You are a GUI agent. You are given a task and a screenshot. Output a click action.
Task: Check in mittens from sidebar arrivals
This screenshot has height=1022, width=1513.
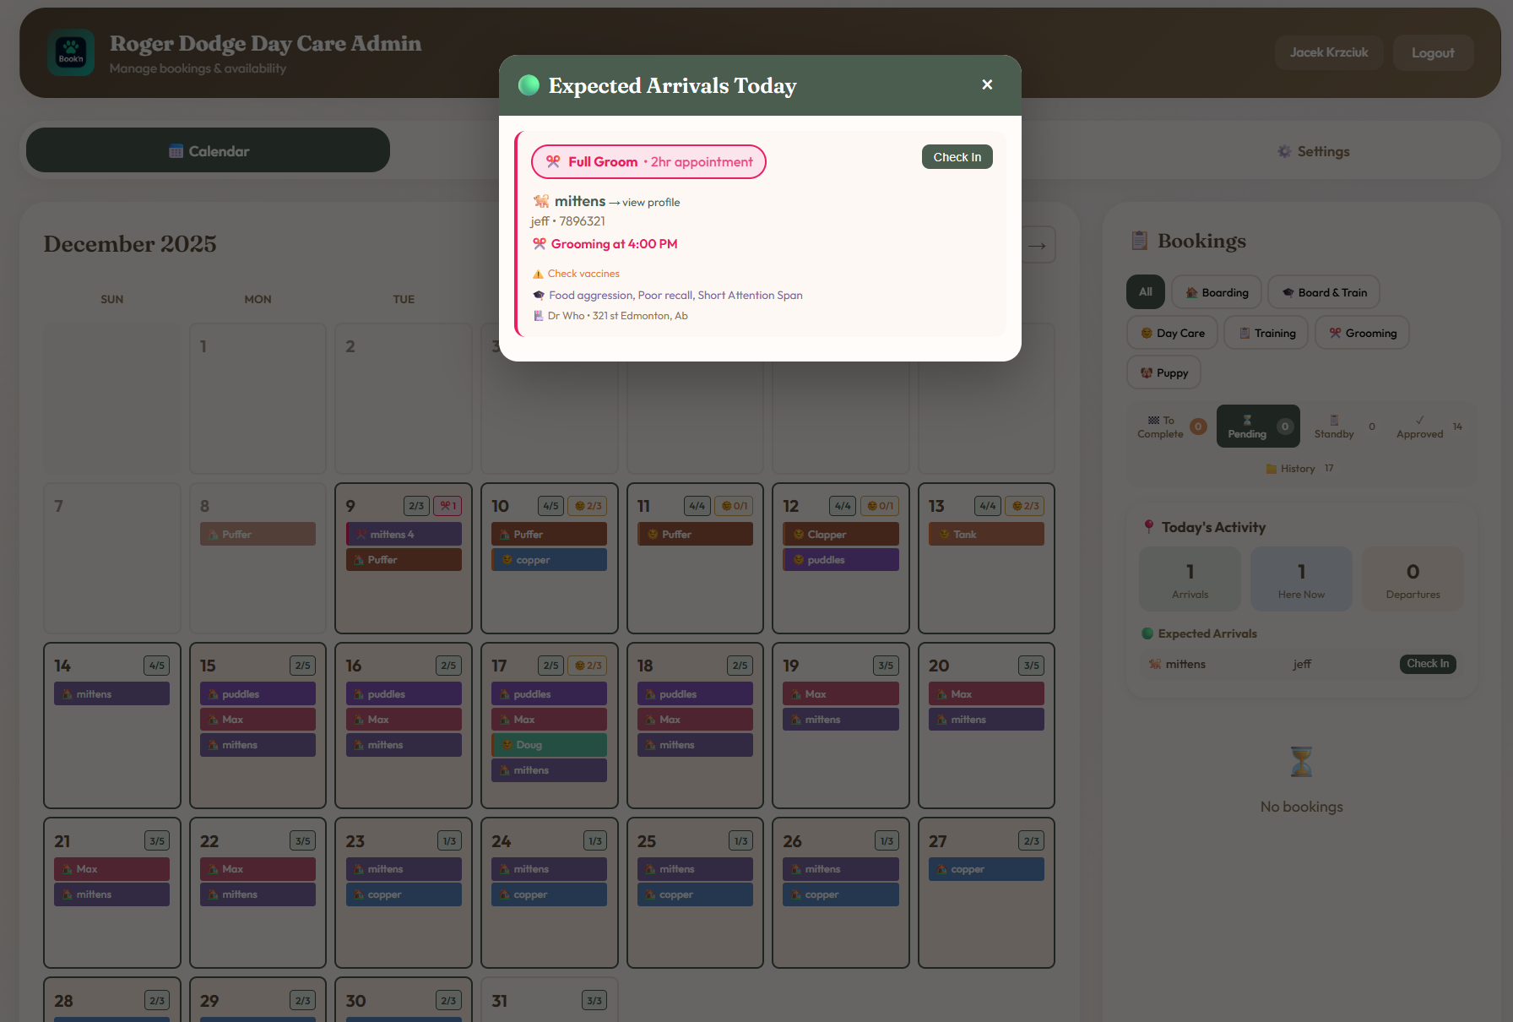[x=1427, y=664]
